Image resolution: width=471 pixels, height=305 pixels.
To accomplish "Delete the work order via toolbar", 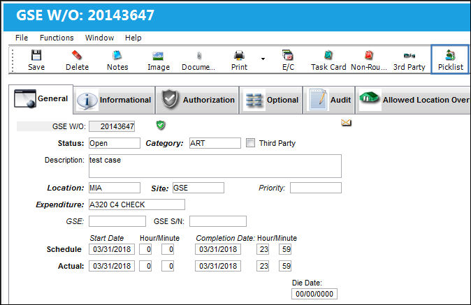I will (x=77, y=60).
